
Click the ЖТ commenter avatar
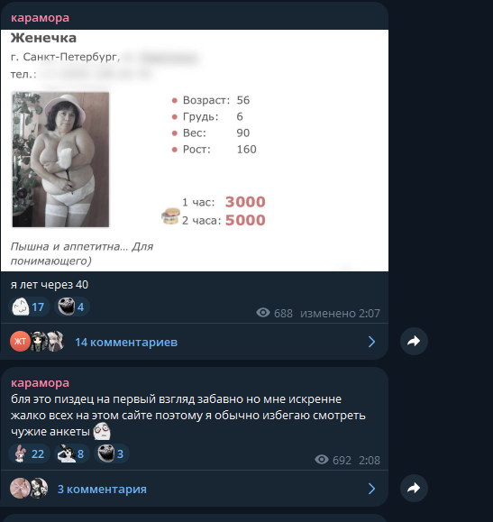point(20,341)
